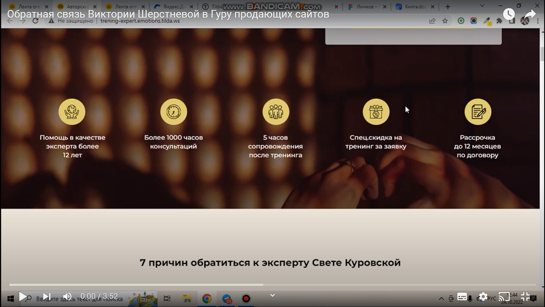Screen dimensions: 545x307
Task: Open Windows Task View
Action: click(167, 299)
